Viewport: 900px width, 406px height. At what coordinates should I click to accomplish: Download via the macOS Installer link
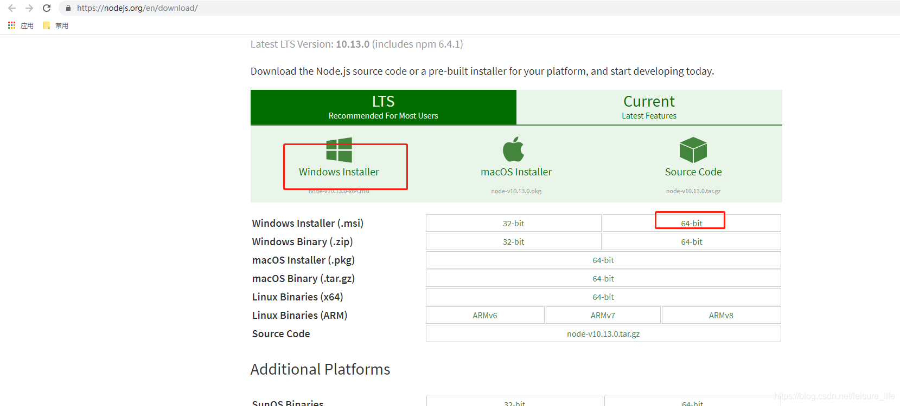tap(516, 172)
